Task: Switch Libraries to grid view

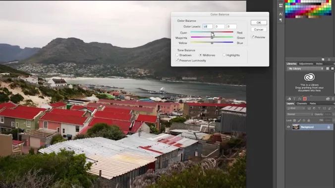Action: [327, 69]
